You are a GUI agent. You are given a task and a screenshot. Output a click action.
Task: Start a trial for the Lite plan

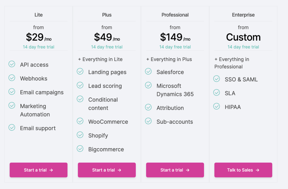[39, 170]
